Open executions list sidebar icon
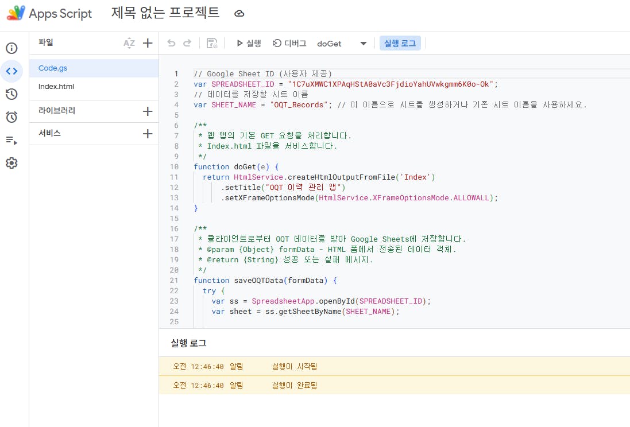Viewport: 630px width, 427px height. point(11,140)
